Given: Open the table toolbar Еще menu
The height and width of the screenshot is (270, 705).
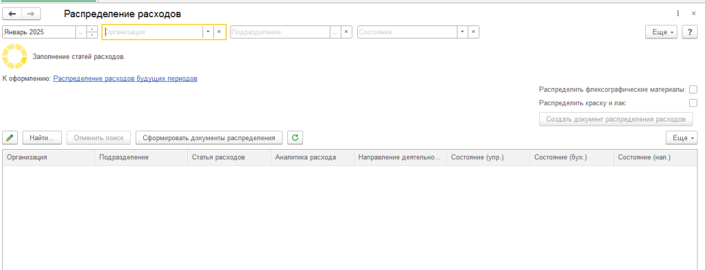Looking at the screenshot, I should pos(682,137).
